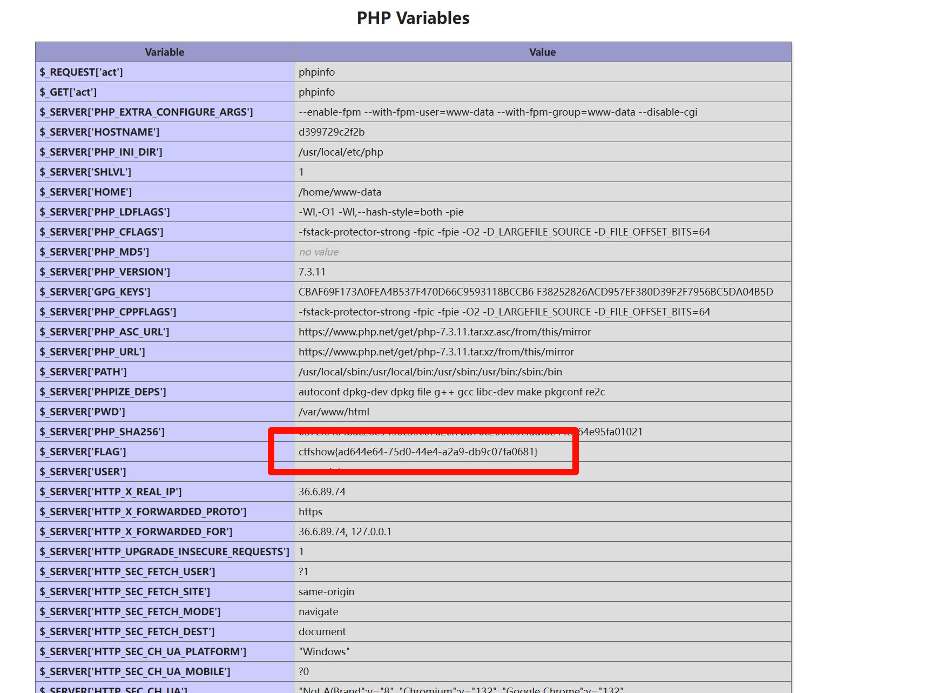Click the 'no value' PHP_MD5 cell

pos(319,252)
